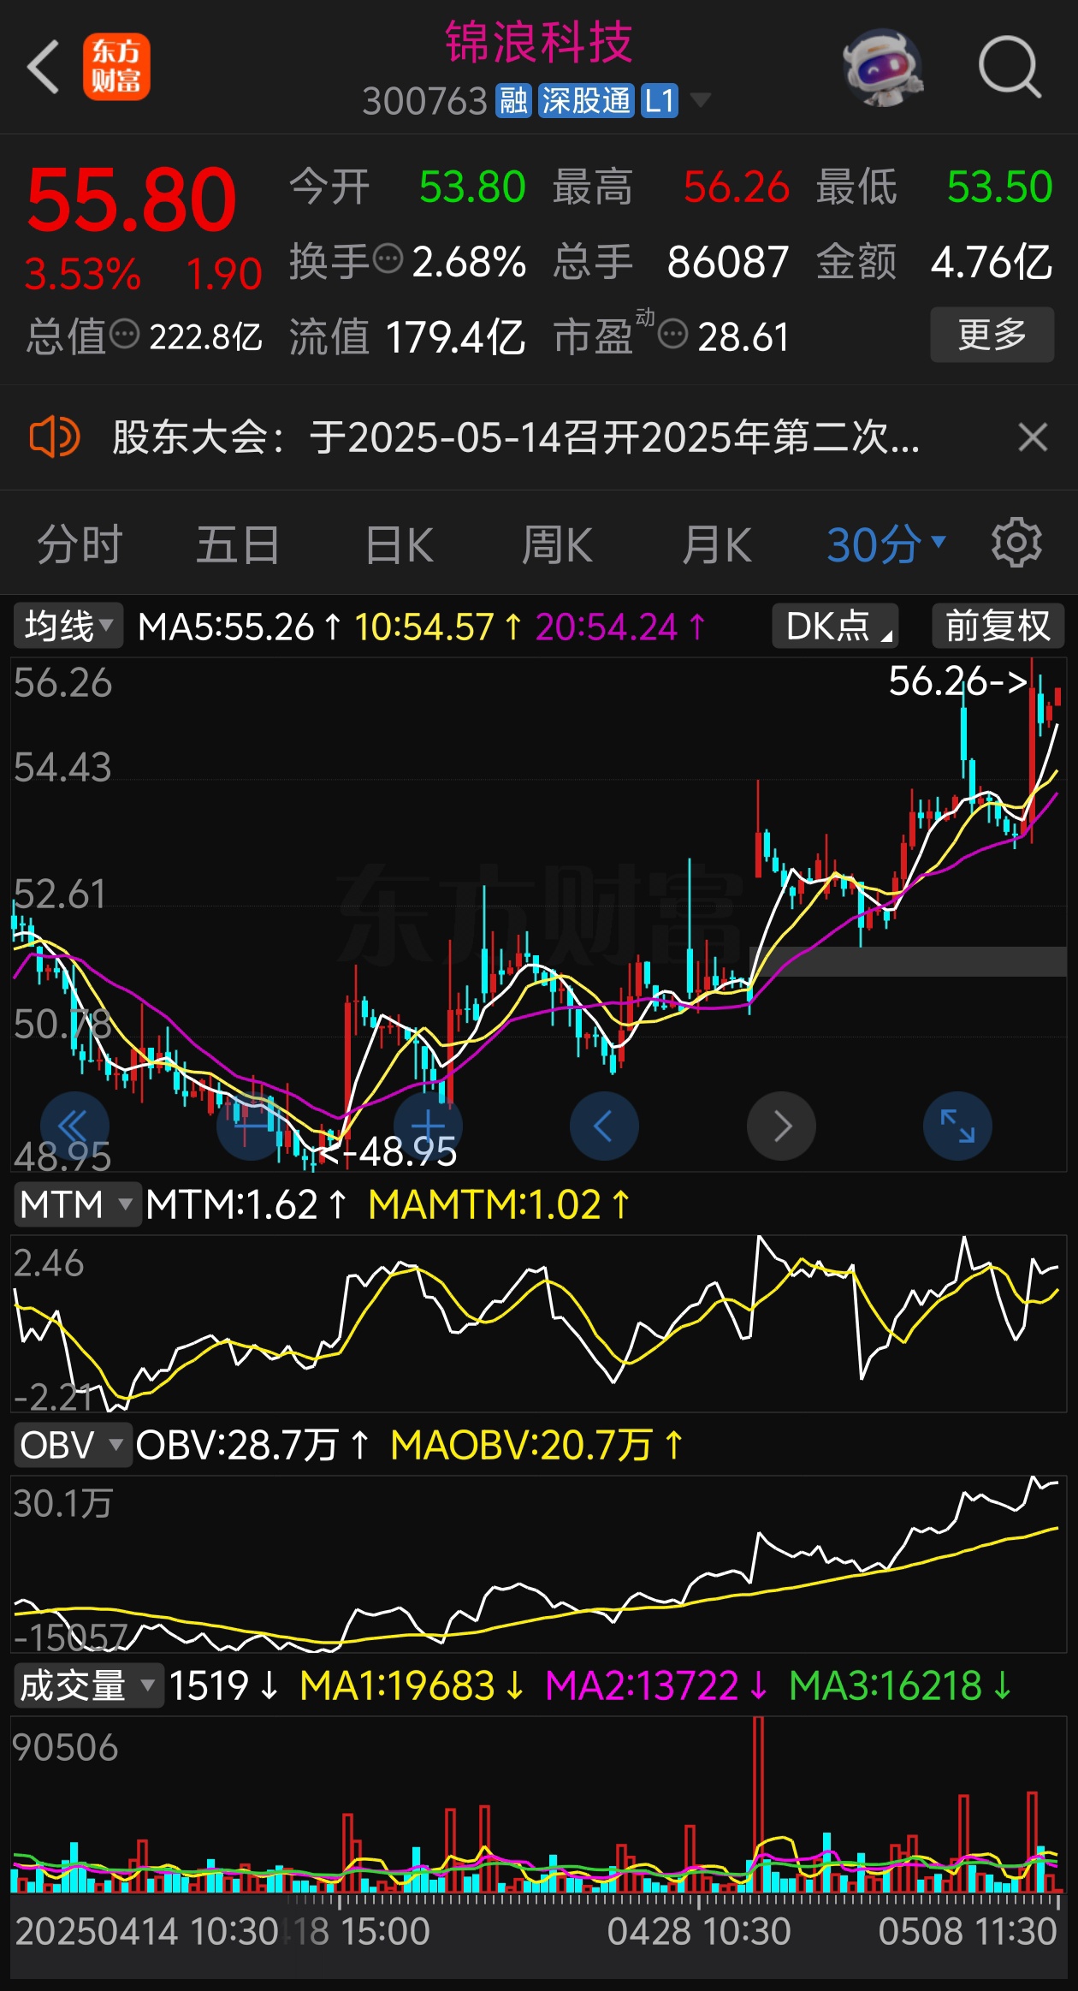
Task: Tap the 金额 4.76亿 value
Action: coord(992,262)
